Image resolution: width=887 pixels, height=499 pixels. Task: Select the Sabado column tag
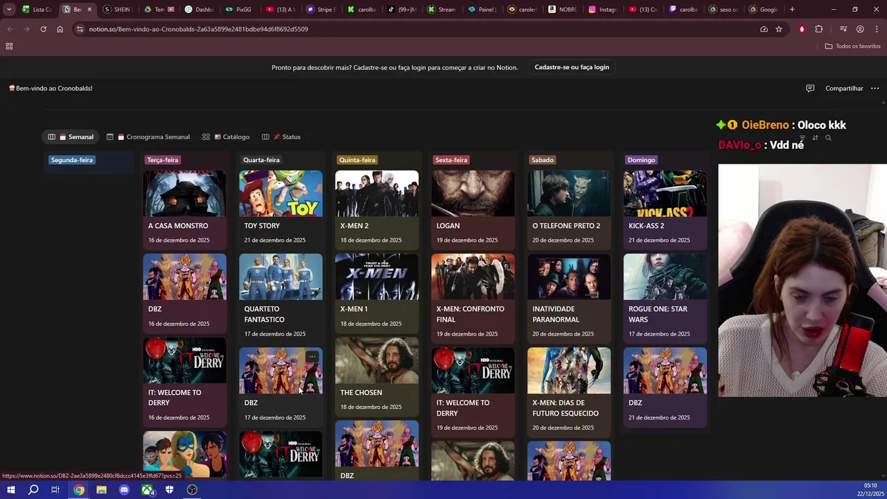coord(543,160)
